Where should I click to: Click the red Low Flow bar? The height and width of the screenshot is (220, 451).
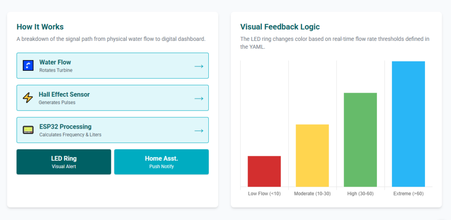(264, 171)
